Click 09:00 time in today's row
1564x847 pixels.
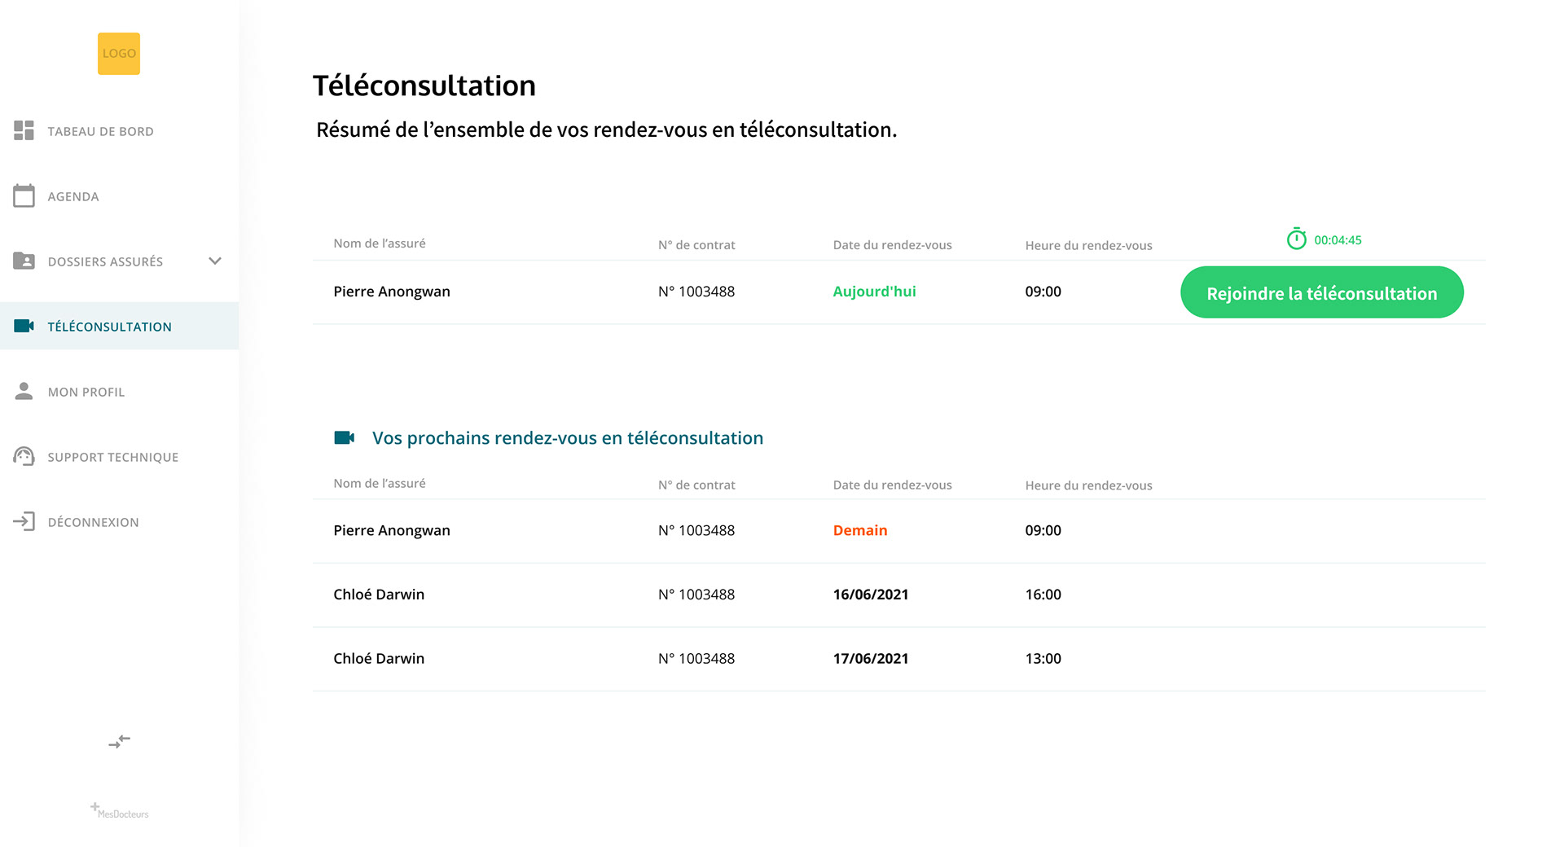[x=1043, y=292]
